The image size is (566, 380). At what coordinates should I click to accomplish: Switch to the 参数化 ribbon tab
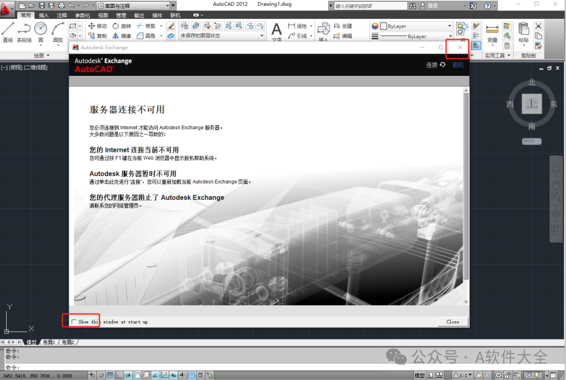(82, 15)
